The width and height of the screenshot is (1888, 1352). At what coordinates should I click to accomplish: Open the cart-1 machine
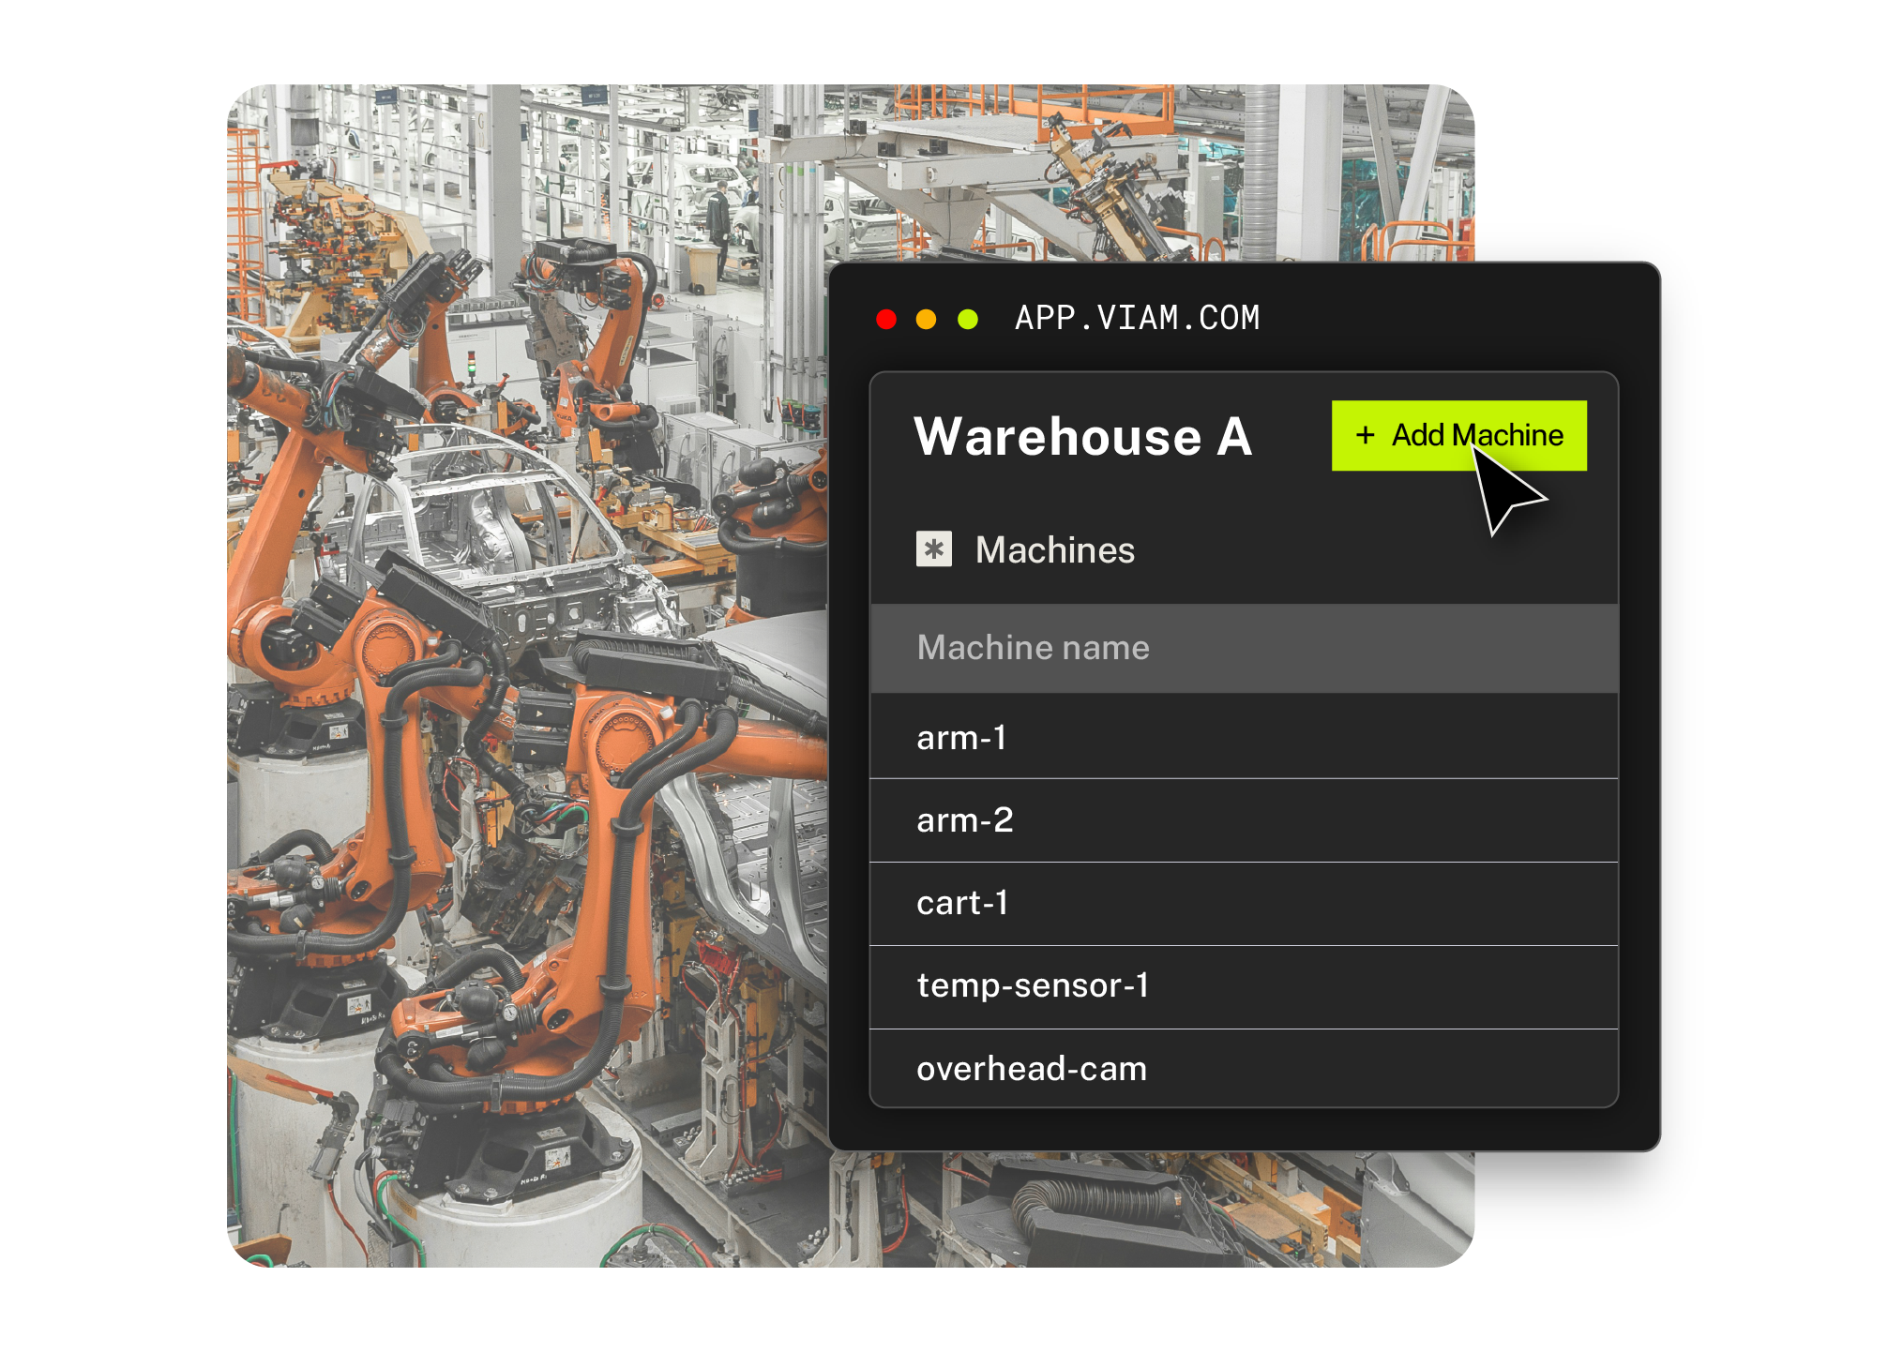[962, 903]
